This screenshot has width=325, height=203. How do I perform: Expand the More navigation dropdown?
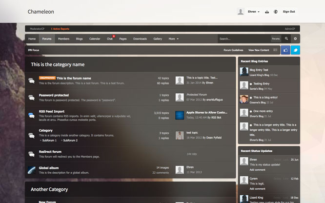click(174, 39)
